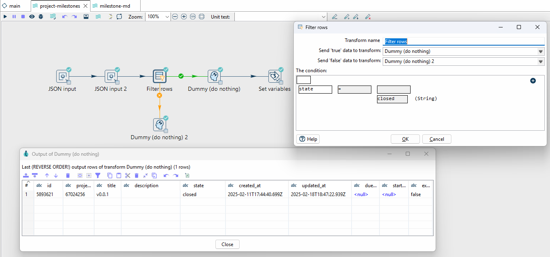Image resolution: width=550 pixels, height=257 pixels.
Task: Select the Filter rows transform on canvas
Action: (159, 76)
